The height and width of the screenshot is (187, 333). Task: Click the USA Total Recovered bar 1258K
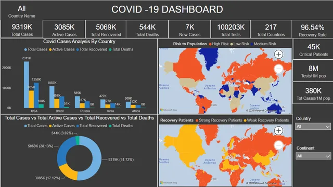point(36,96)
